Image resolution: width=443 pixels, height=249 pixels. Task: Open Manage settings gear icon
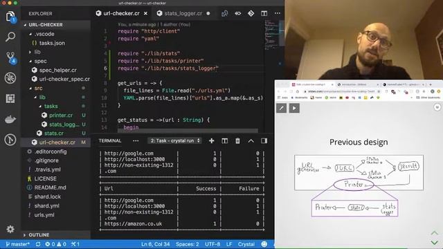tap(10, 229)
